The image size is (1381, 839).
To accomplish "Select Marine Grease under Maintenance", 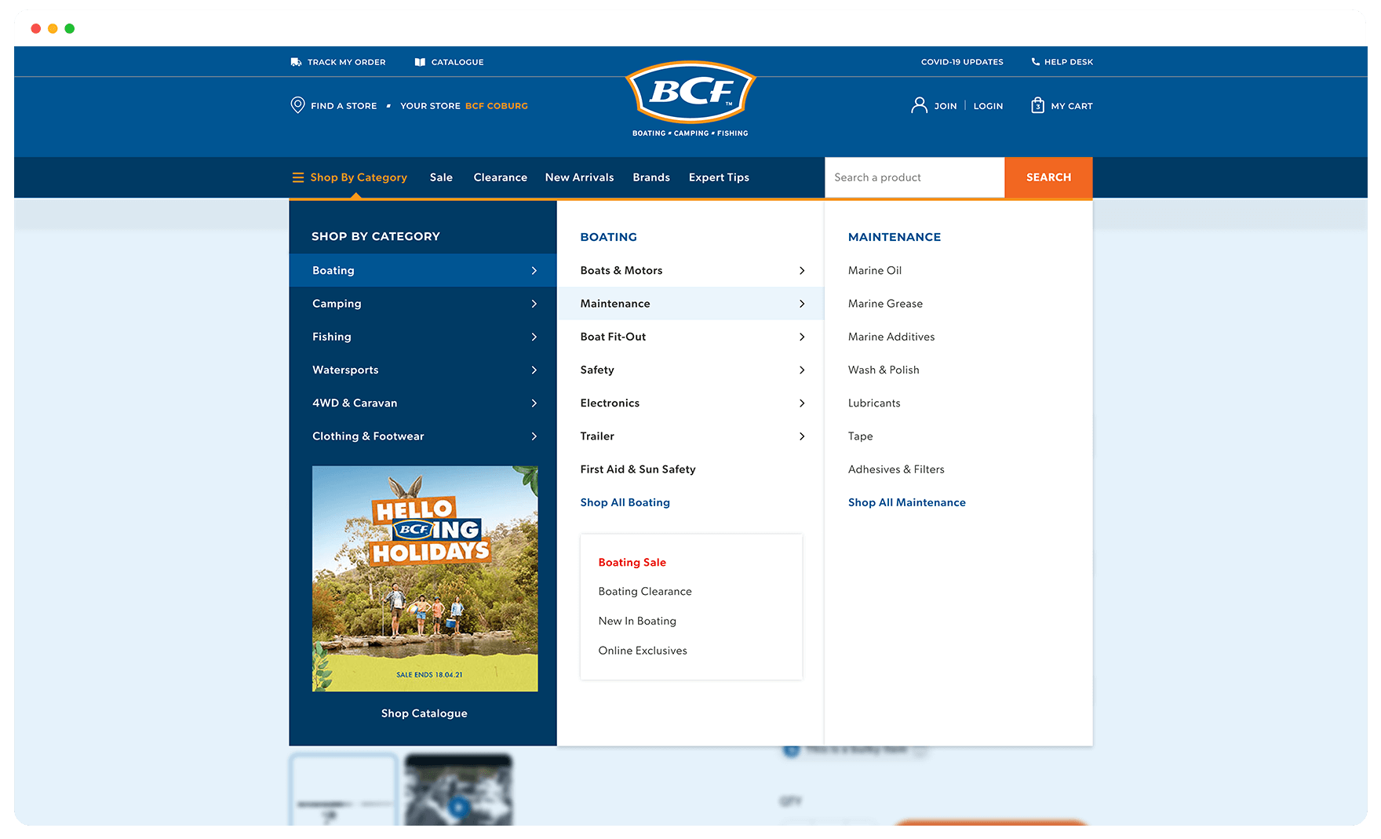I will coord(885,304).
